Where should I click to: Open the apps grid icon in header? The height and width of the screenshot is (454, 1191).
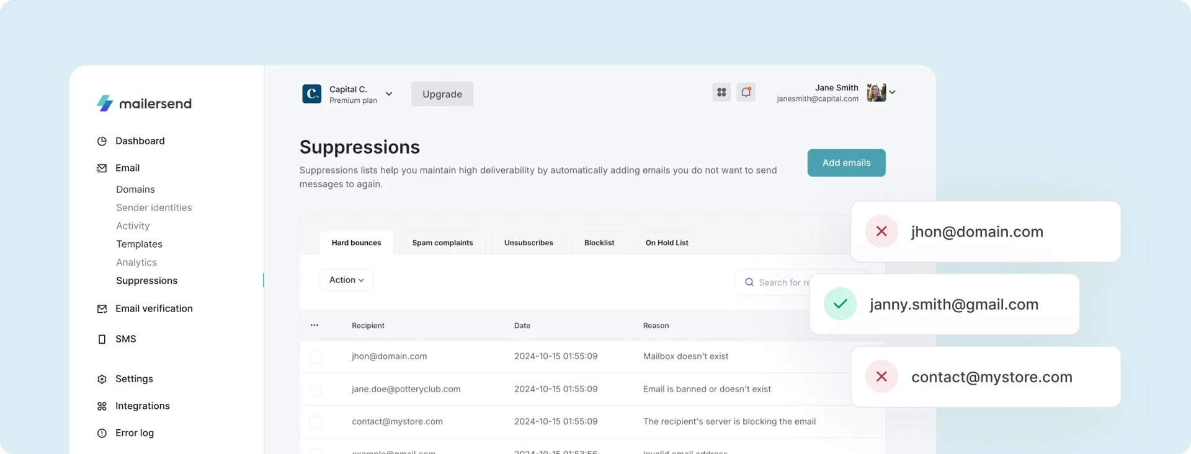click(x=721, y=92)
